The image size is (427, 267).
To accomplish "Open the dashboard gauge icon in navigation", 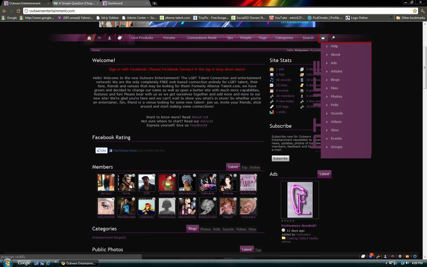I will [x=99, y=38].
